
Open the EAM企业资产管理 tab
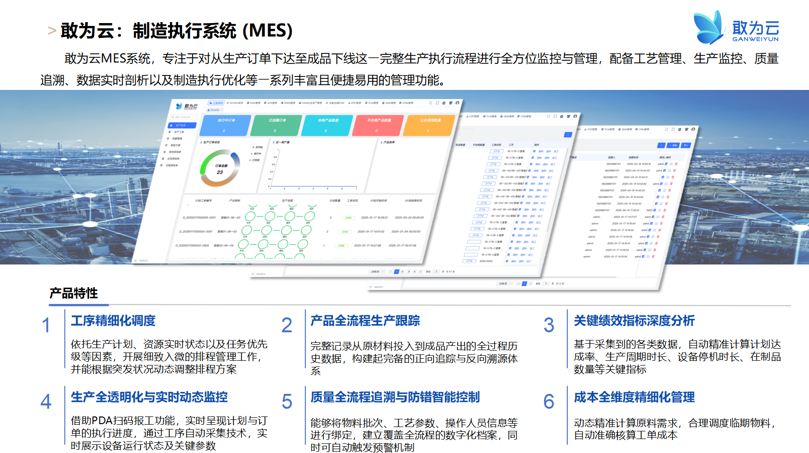point(310,103)
